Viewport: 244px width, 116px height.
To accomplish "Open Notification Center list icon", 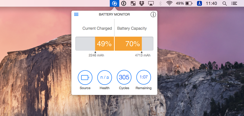I will tap(234, 3).
